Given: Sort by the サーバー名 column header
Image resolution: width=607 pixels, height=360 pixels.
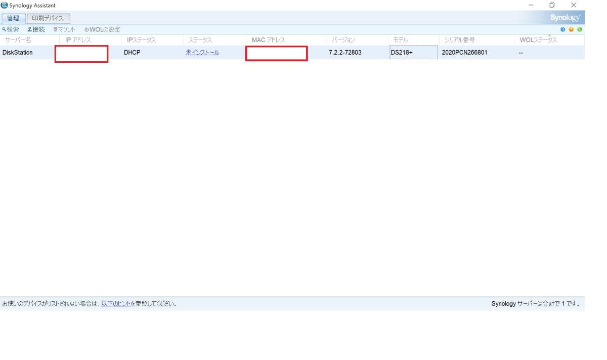Looking at the screenshot, I should pos(30,39).
